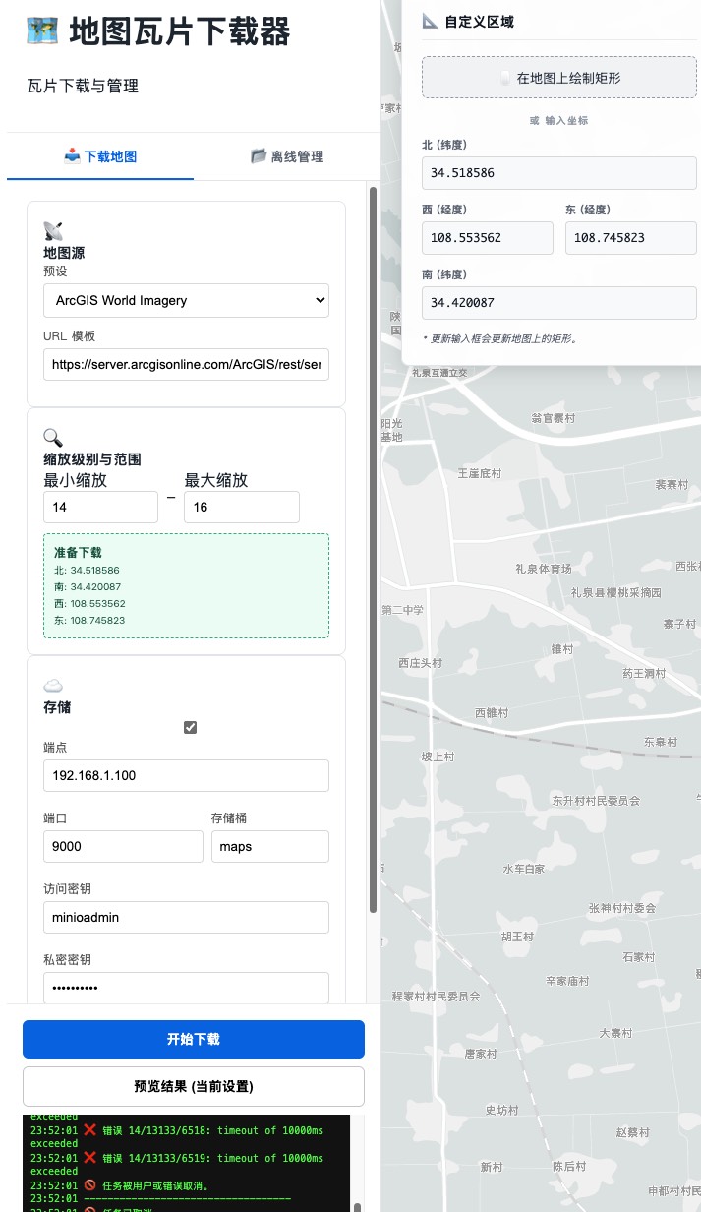The height and width of the screenshot is (1212, 701).
Task: Click the 东 (经度) field 108.745823
Action: [631, 237]
